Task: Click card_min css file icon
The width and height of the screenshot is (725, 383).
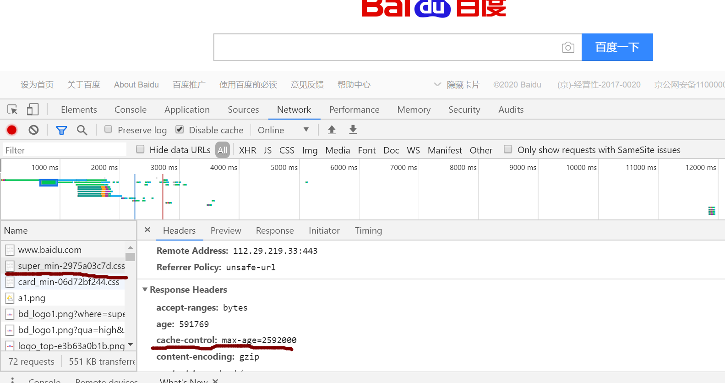Action: tap(10, 282)
